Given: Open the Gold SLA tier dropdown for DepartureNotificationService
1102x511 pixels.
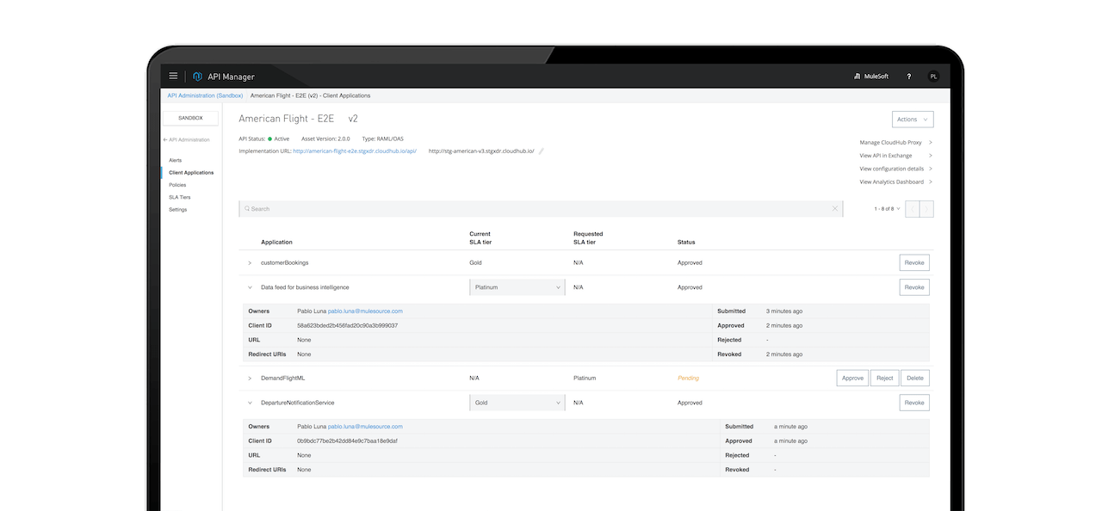Looking at the screenshot, I should pos(517,403).
